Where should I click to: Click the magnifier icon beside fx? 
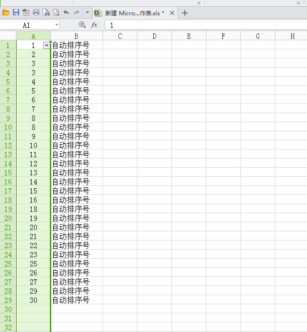[82, 25]
